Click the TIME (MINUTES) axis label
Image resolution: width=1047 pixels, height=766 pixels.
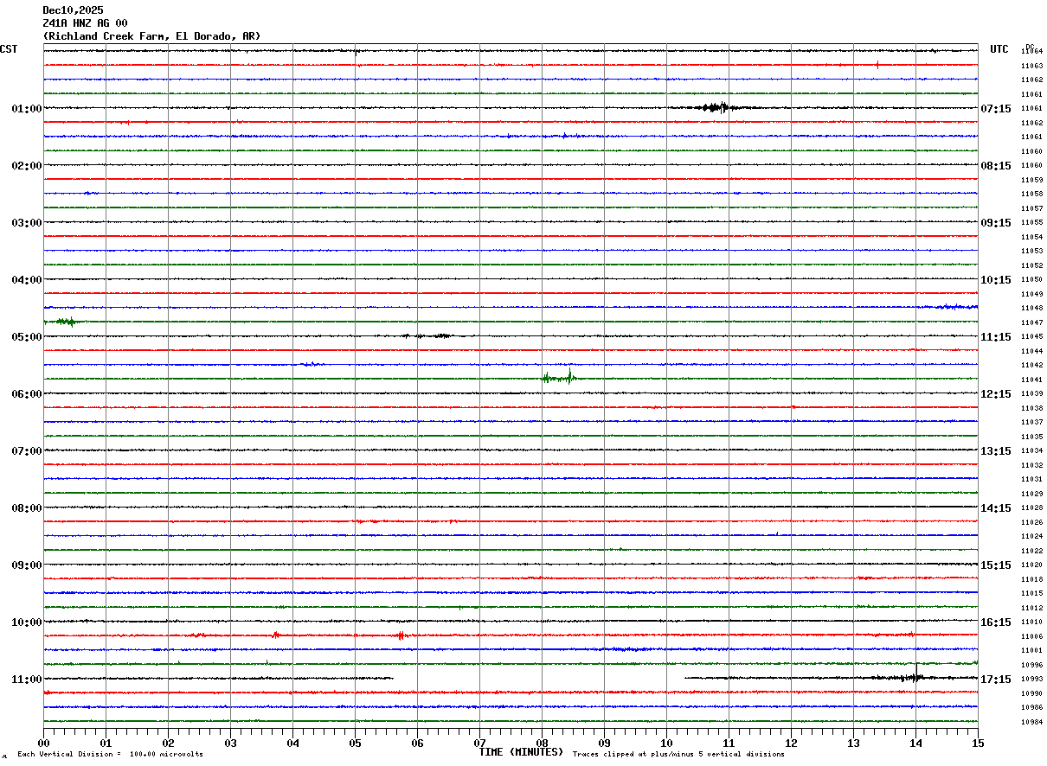tap(521, 752)
